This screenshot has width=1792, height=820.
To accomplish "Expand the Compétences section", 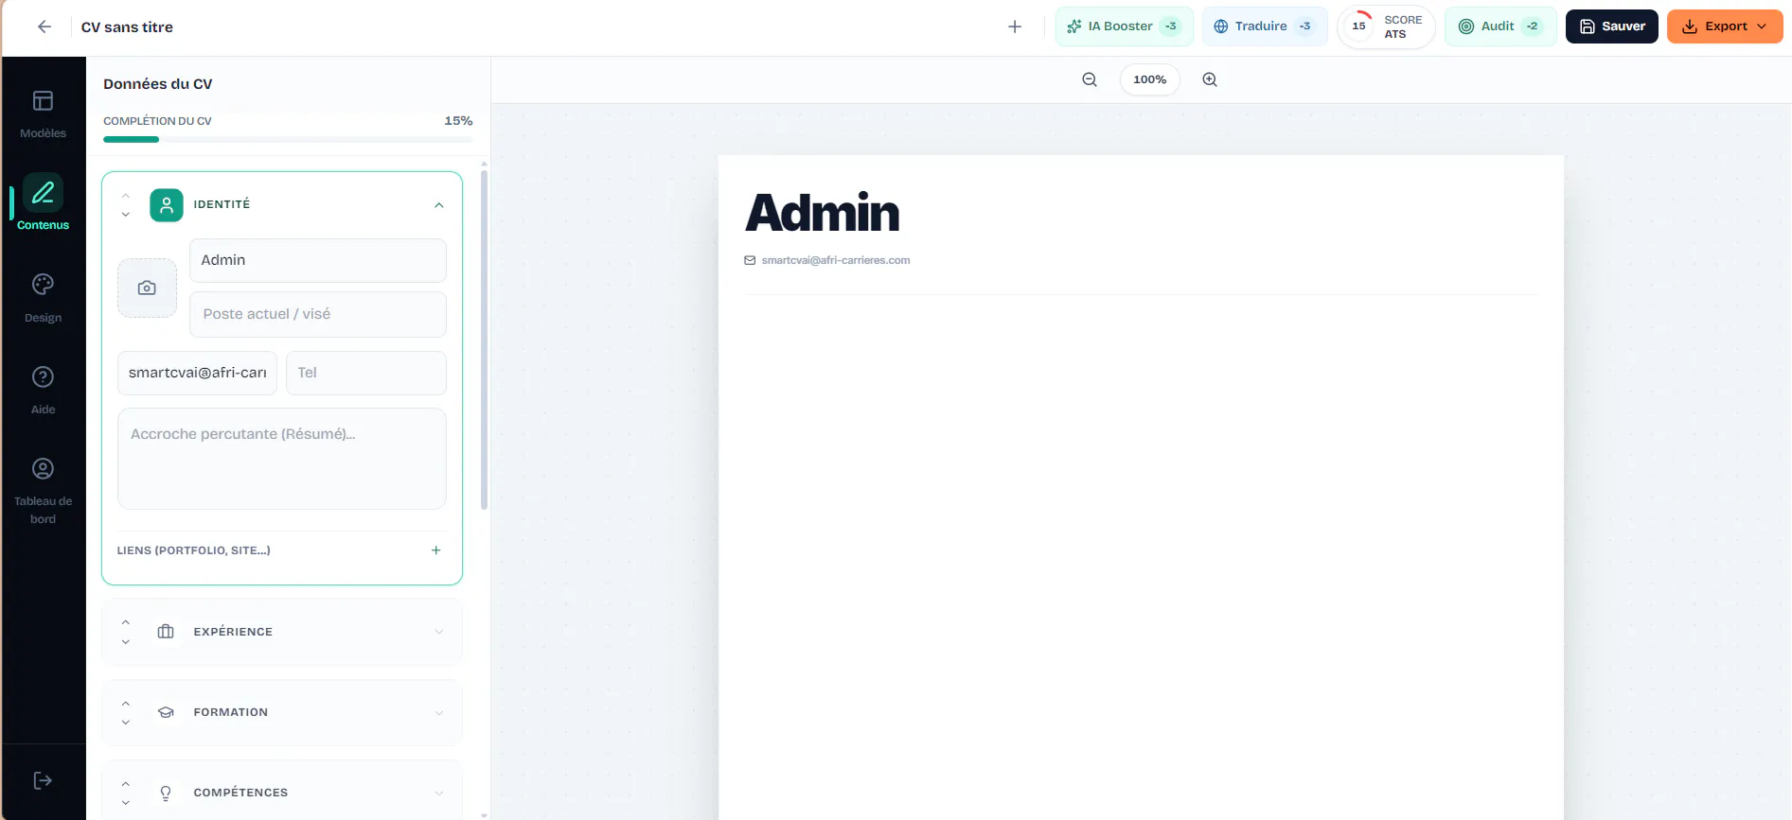I will pos(439,793).
